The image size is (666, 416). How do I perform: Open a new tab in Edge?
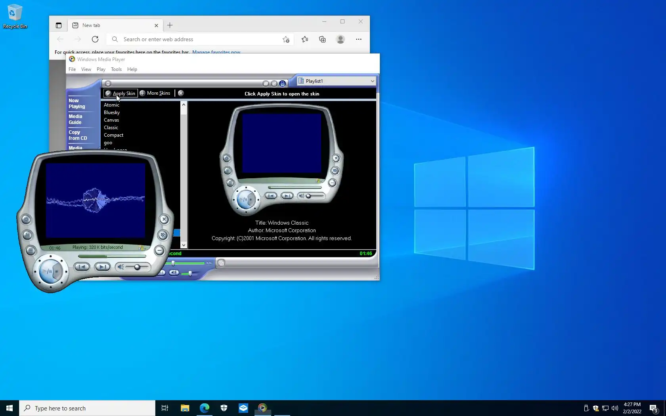tap(170, 25)
